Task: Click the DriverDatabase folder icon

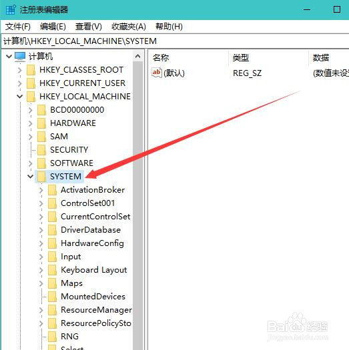Action: (53, 230)
